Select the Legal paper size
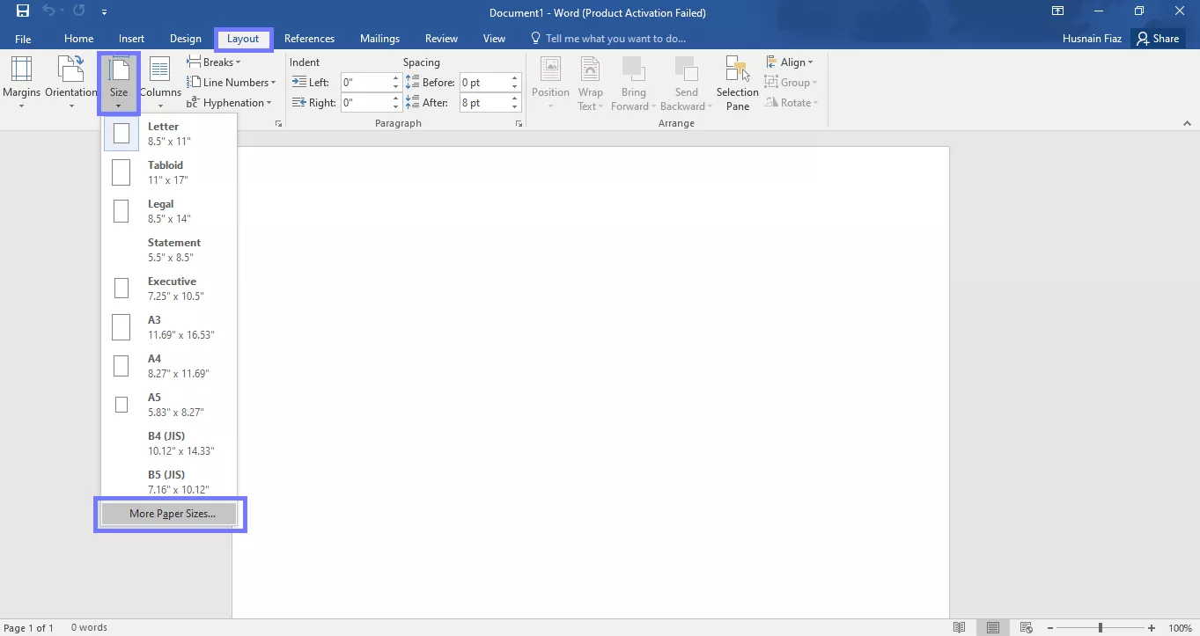 tap(169, 211)
